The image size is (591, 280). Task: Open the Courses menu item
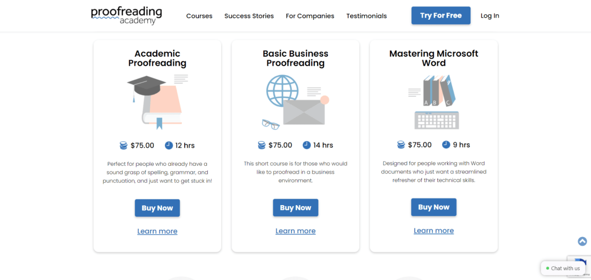(199, 16)
